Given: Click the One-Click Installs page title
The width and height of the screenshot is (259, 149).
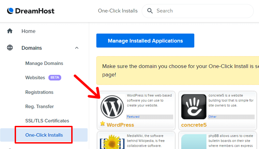Looking at the screenshot, I should click(118, 11).
